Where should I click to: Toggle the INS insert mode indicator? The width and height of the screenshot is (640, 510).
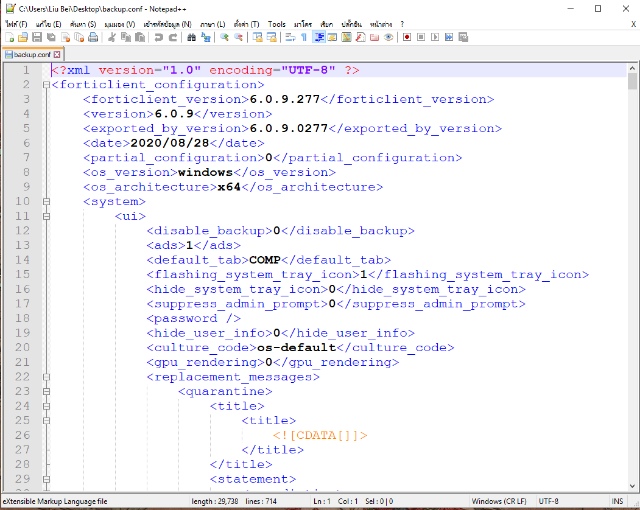click(x=617, y=501)
